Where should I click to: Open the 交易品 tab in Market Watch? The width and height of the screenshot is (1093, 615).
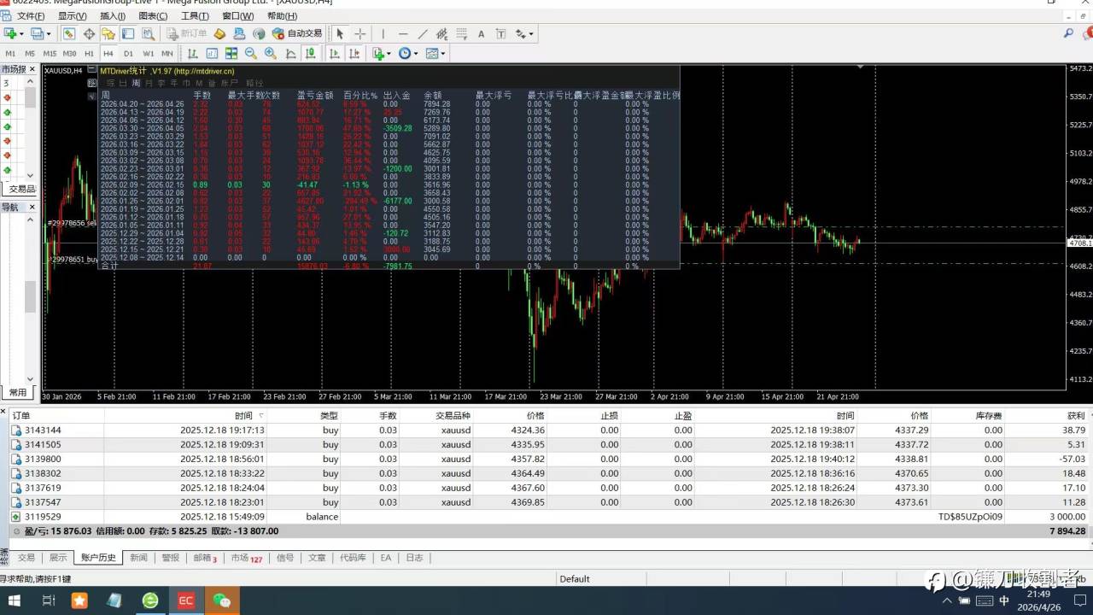pos(21,189)
